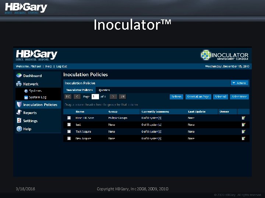This screenshot has height=198, width=265.
Task: Open Reports in sidebar
Action: [30, 113]
